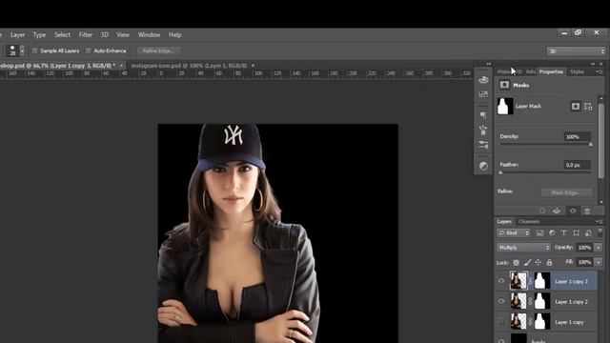The image size is (610, 343).
Task: Close the instagram icon.psd document tab
Action: click(x=254, y=66)
